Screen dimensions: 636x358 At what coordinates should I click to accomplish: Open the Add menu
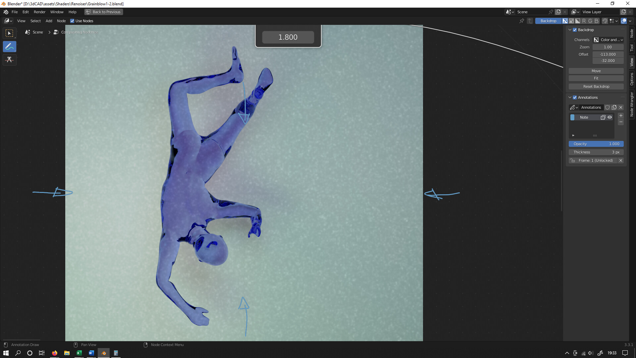(49, 21)
